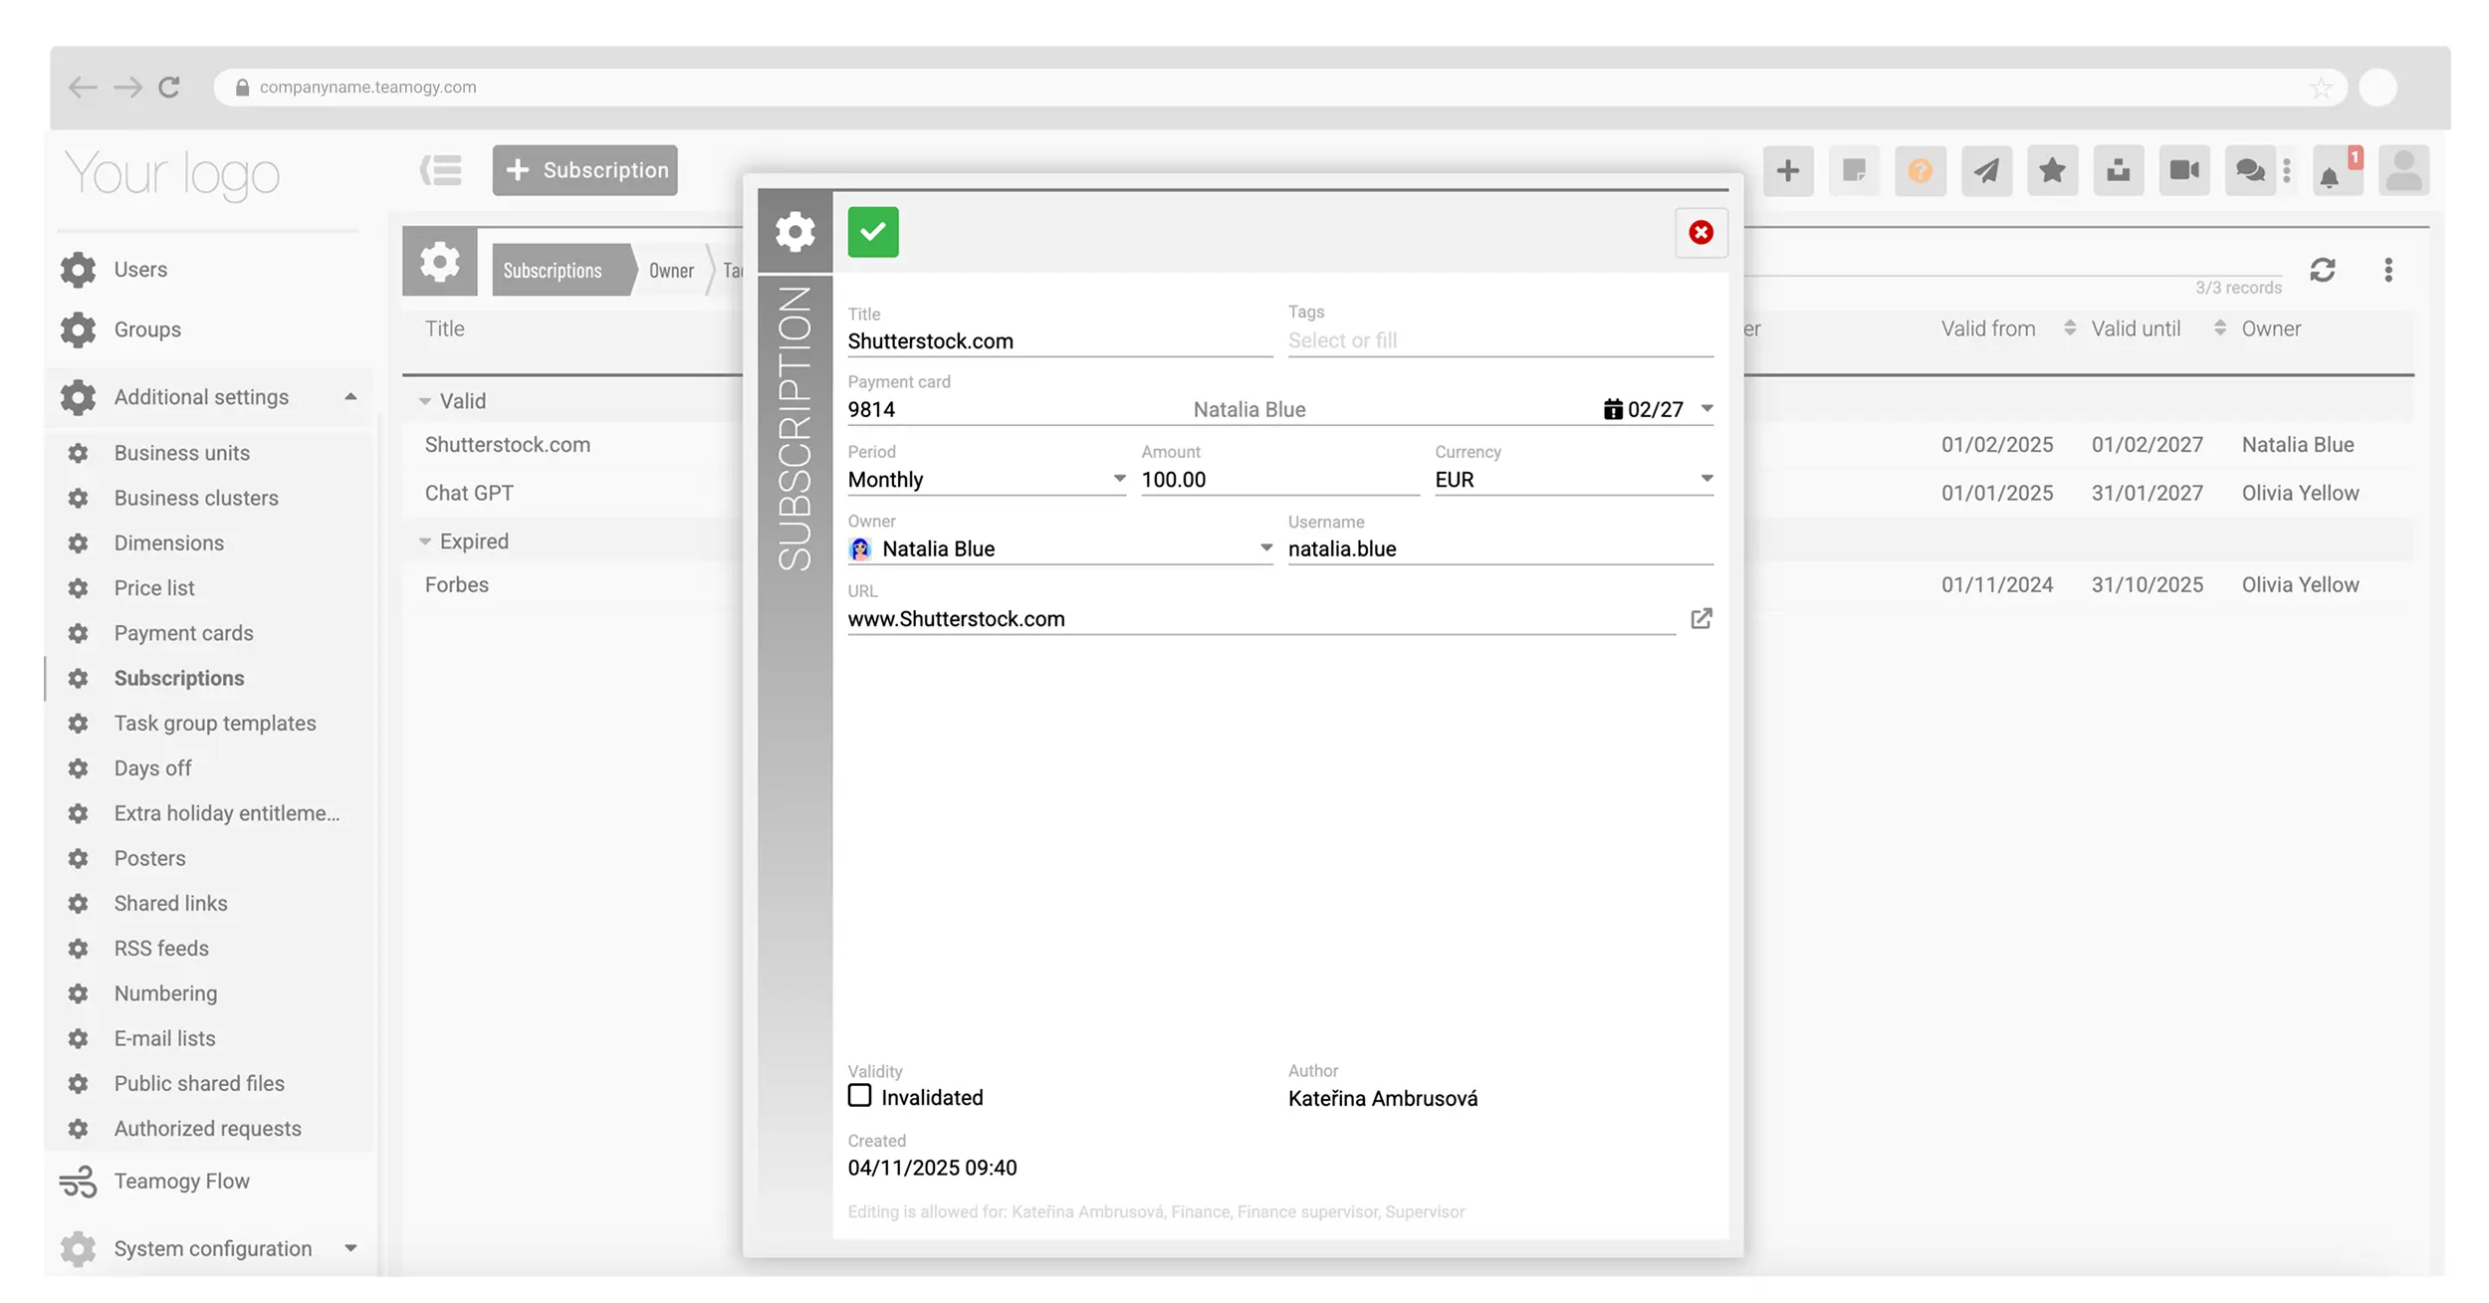Open Payment cards in sidebar

[x=183, y=633]
